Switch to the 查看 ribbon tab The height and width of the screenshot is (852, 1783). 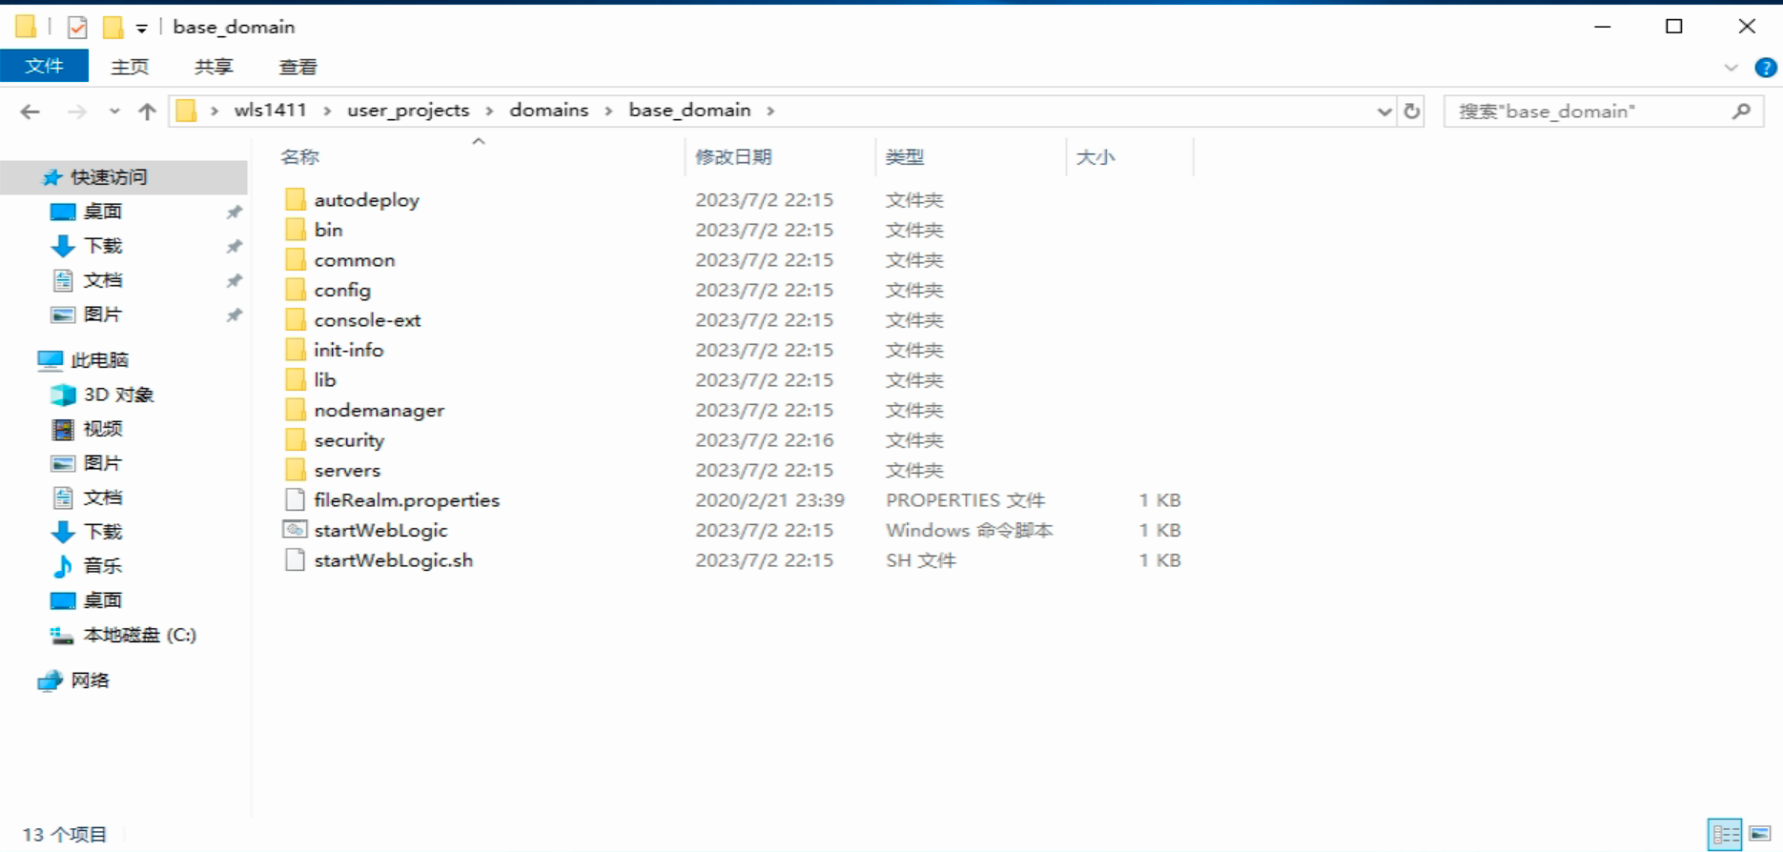pos(297,67)
